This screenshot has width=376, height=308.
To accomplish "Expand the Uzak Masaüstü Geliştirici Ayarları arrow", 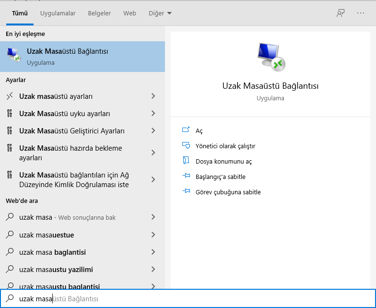I will pyautogui.click(x=153, y=131).
